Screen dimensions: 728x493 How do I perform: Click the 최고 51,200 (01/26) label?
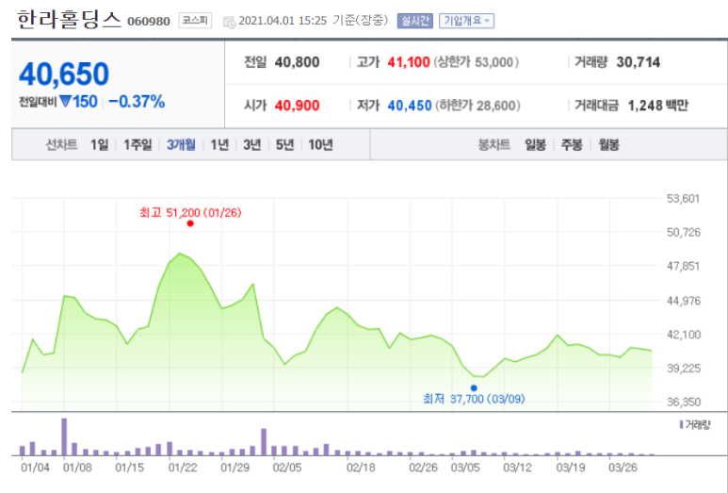point(190,213)
